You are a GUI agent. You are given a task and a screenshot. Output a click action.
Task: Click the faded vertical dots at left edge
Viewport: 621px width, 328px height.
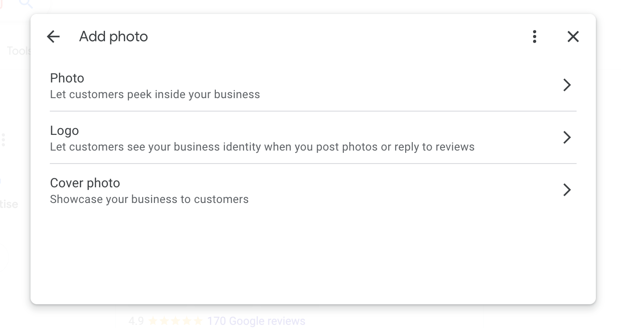coord(4,140)
